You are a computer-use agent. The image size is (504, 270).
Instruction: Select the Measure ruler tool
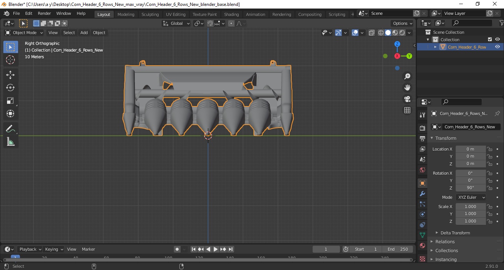point(10,142)
